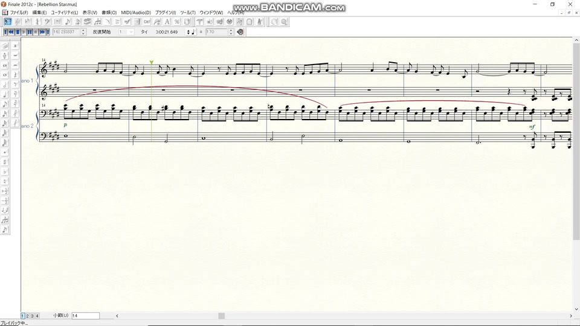Open the tempo note value dropdown
580x326 pixels.
(x=191, y=32)
